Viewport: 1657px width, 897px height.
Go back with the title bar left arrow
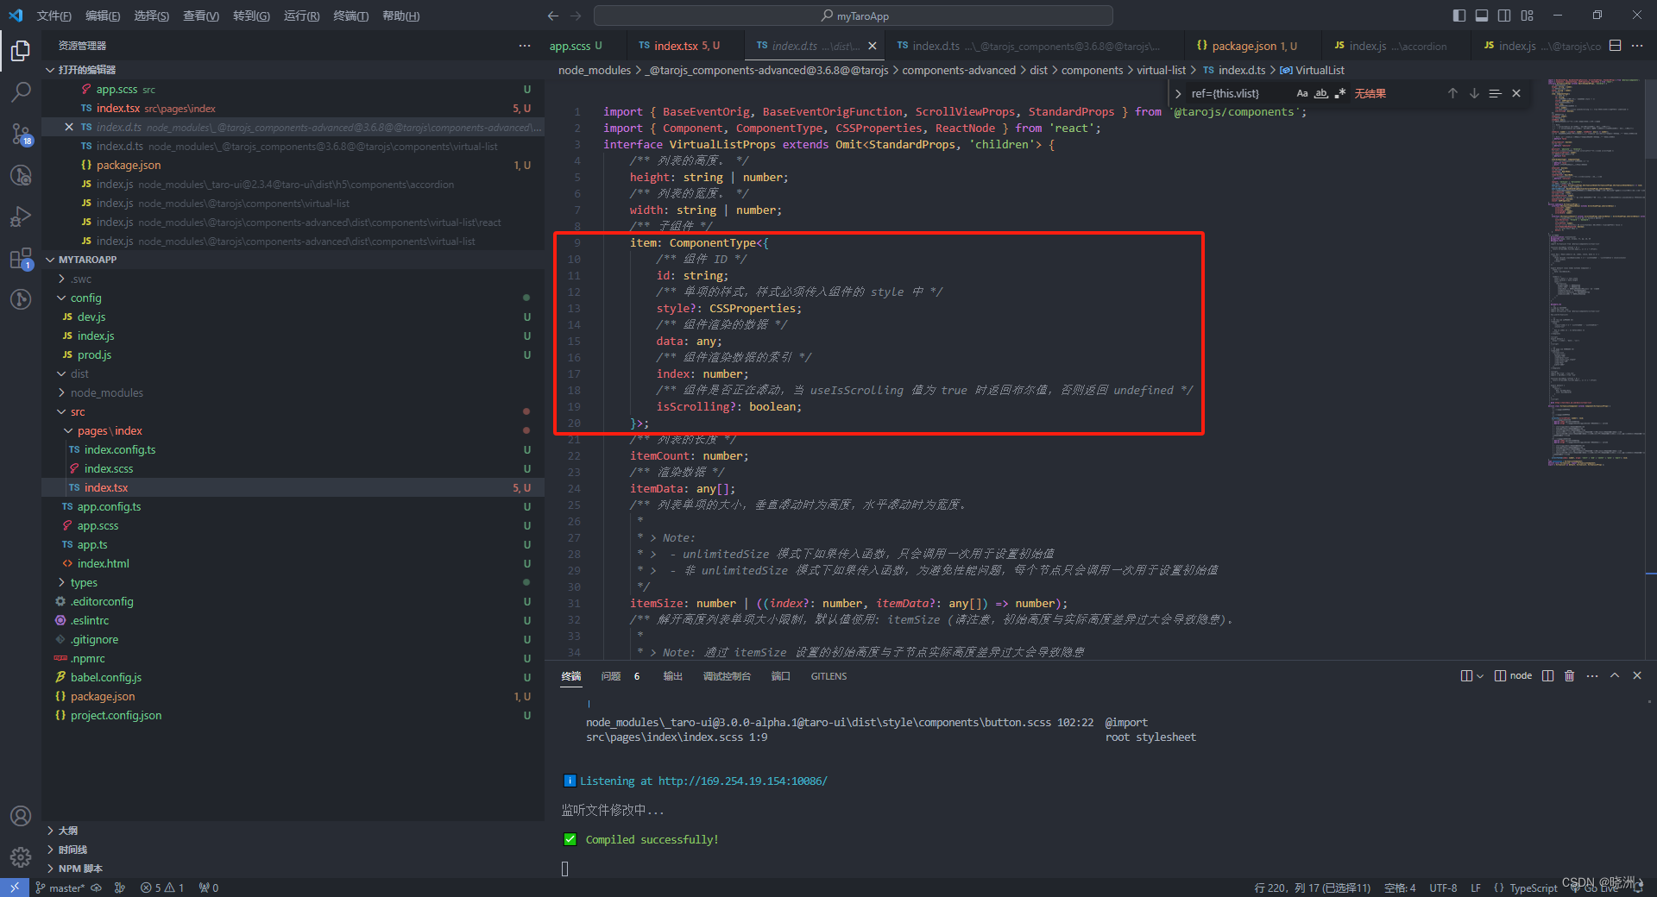[x=553, y=16]
